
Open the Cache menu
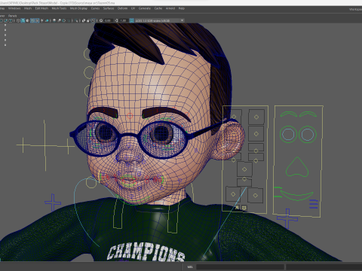pyautogui.click(x=158, y=8)
